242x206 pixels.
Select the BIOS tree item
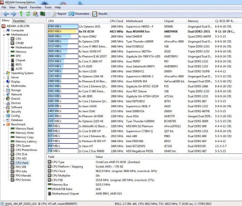(16, 65)
